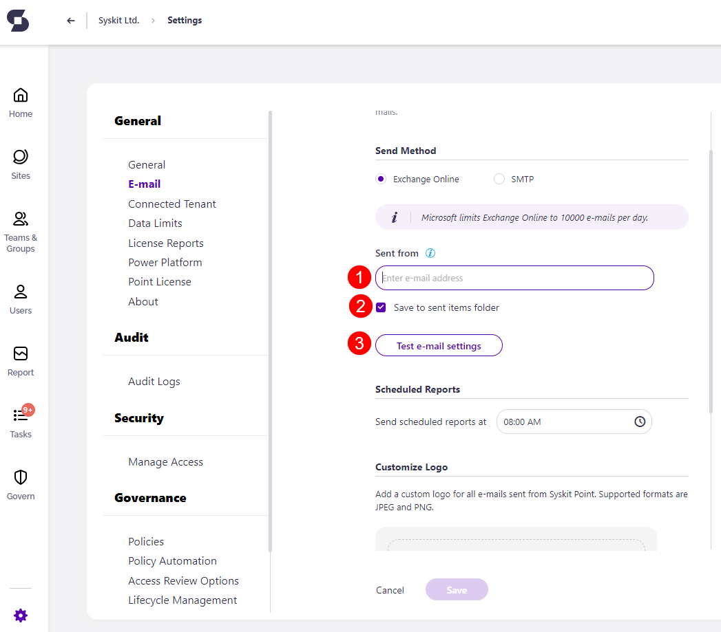Click the Syskit logo in top bar
The image size is (721, 632).
point(18,21)
